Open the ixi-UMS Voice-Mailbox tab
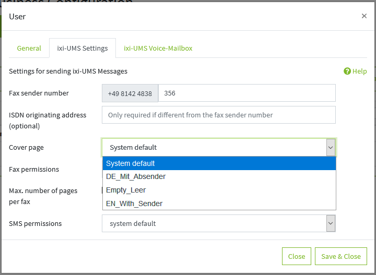 point(158,48)
